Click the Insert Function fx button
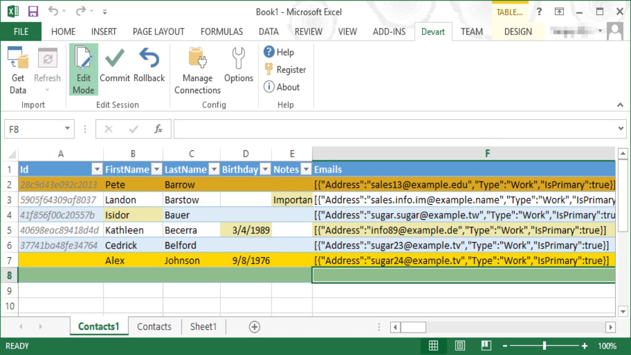This screenshot has height=355, width=631. pyautogui.click(x=158, y=129)
